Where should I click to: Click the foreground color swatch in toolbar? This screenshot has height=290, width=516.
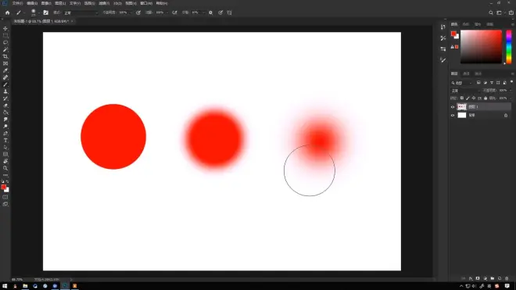tap(4, 187)
